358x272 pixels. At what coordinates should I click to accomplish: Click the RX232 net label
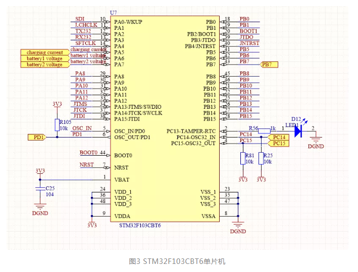83,37
